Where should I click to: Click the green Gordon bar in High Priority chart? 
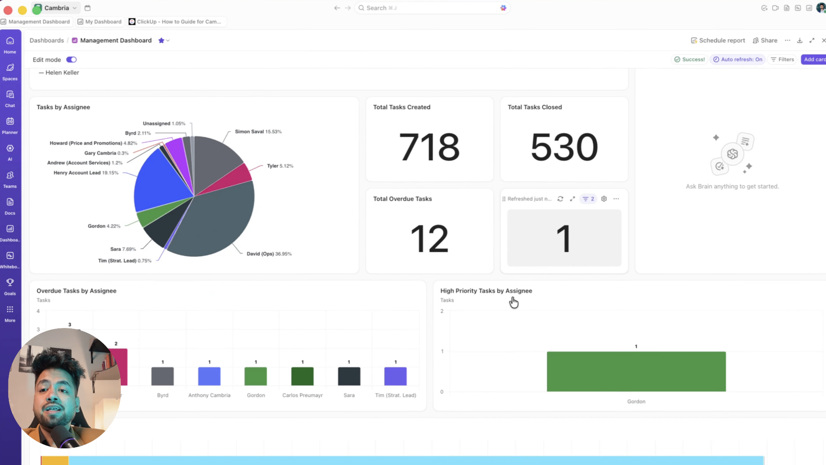click(636, 372)
